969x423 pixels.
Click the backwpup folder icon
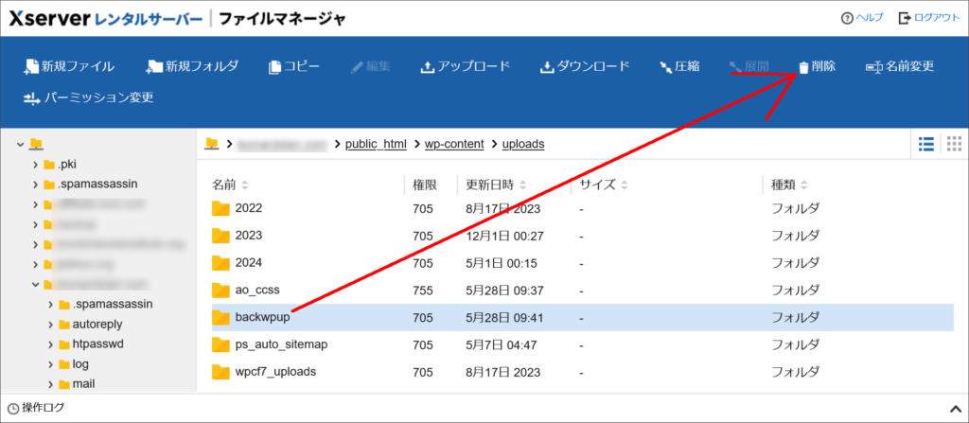coord(220,317)
